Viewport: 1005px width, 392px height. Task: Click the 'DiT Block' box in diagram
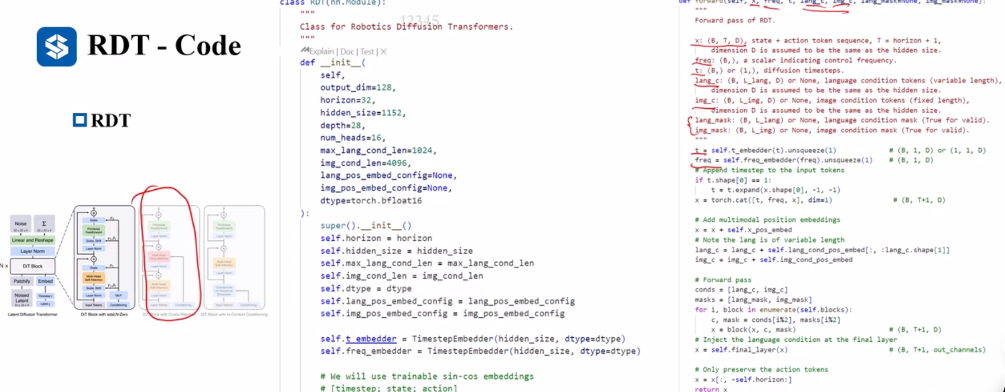[x=33, y=266]
